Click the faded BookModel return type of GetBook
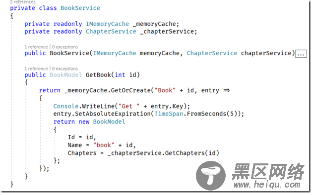The width and height of the screenshot is (311, 193). tap(65, 75)
